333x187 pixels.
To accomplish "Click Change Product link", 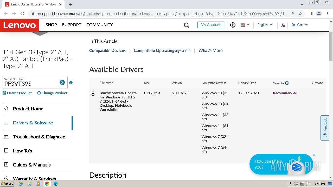I will (x=52, y=93).
